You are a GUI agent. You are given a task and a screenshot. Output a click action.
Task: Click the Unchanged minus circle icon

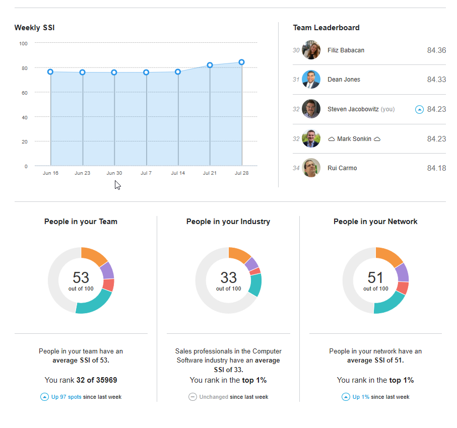tap(192, 397)
